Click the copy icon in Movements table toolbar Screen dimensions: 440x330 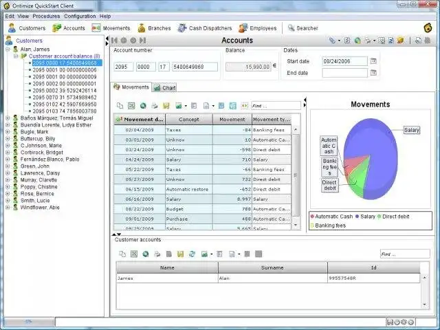click(120, 106)
